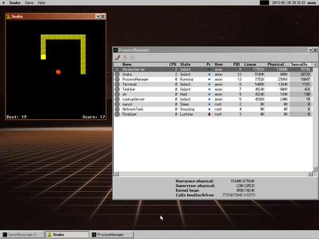The height and width of the screenshot is (239, 319).
Task: Select the Snake process name in the list
Action: click(127, 74)
